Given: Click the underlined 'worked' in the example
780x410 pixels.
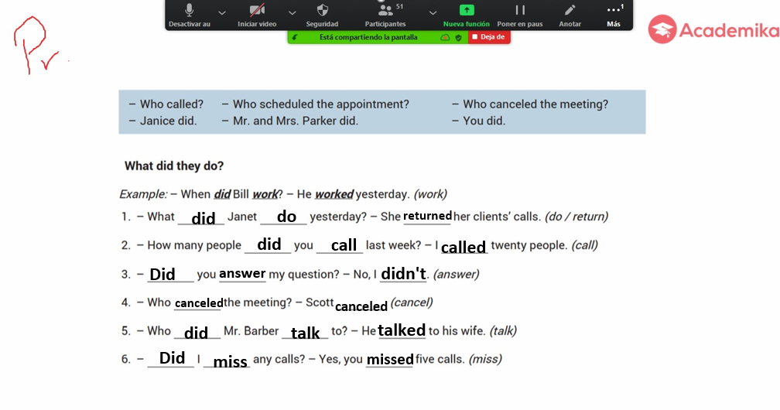Looking at the screenshot, I should coord(334,194).
